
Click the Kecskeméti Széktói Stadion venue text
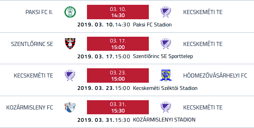coord(165,88)
